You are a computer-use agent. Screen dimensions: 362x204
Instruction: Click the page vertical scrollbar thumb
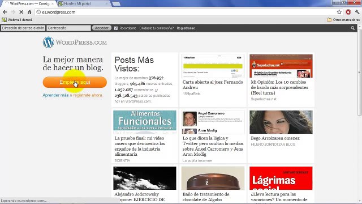pyautogui.click(x=360, y=72)
